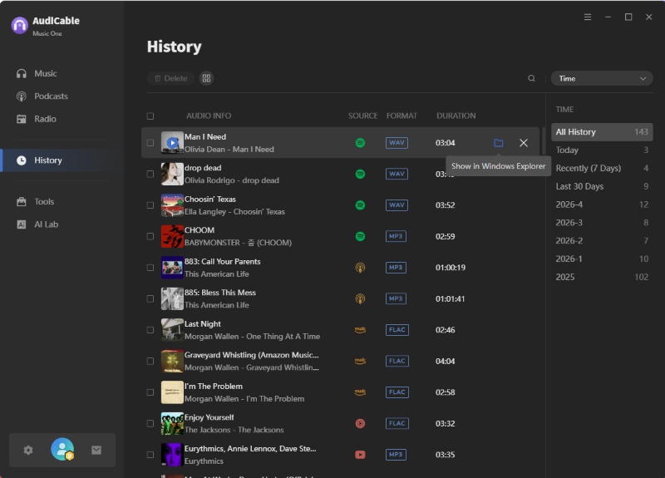Open drop dead album thumbnail

(172, 174)
